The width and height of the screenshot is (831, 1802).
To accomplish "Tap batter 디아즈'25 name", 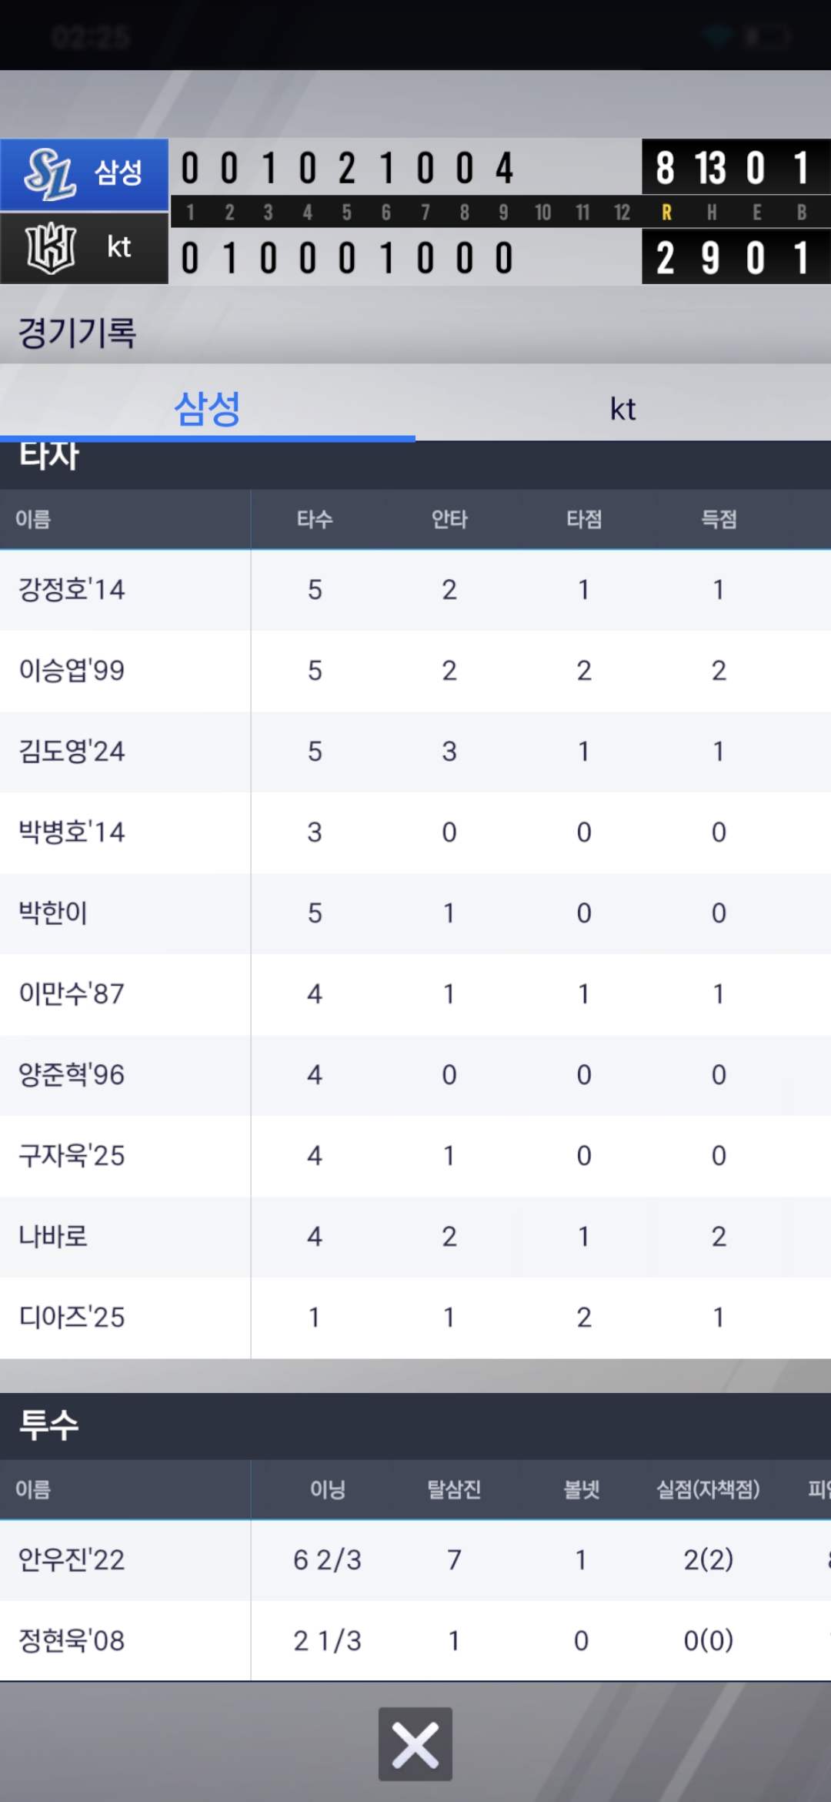I will tap(72, 1318).
